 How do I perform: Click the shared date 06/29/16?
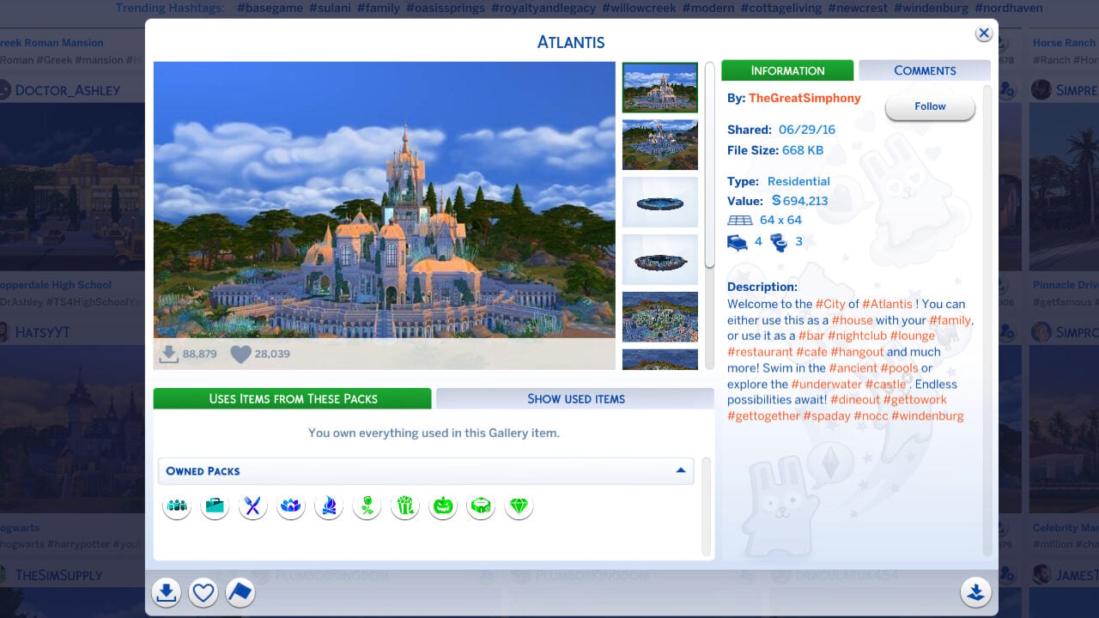click(807, 130)
